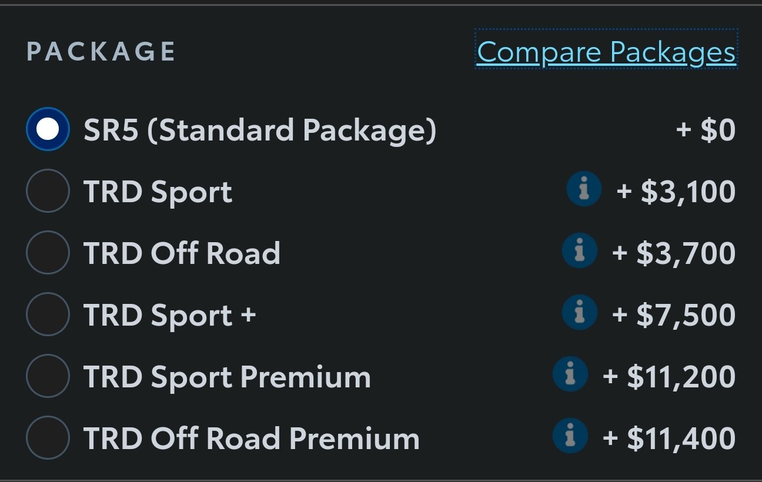This screenshot has width=762, height=482.
Task: Click the TRD Off Road label text
Action: 182,253
